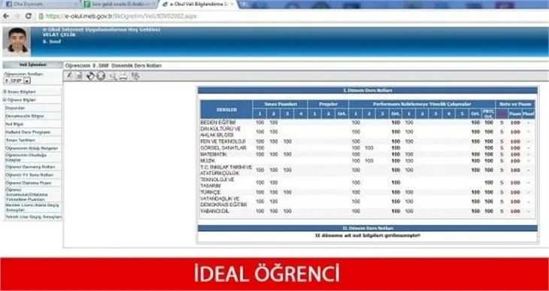Print the report with the printer icon

point(123,76)
